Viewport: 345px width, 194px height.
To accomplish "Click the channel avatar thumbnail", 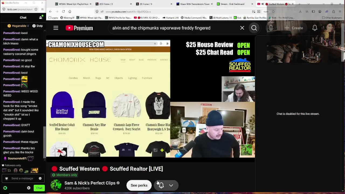I will [56, 185].
